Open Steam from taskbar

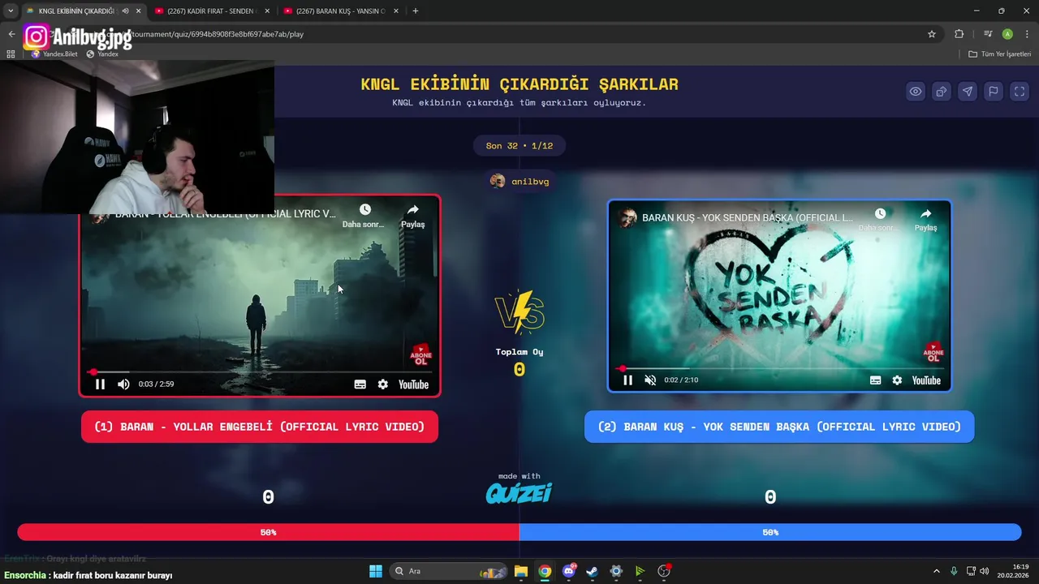[x=593, y=571]
